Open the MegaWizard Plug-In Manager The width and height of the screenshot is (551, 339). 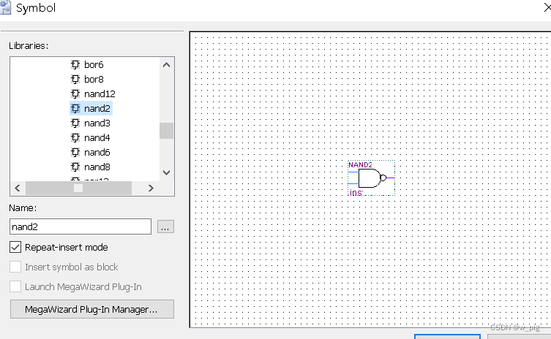[x=92, y=309]
